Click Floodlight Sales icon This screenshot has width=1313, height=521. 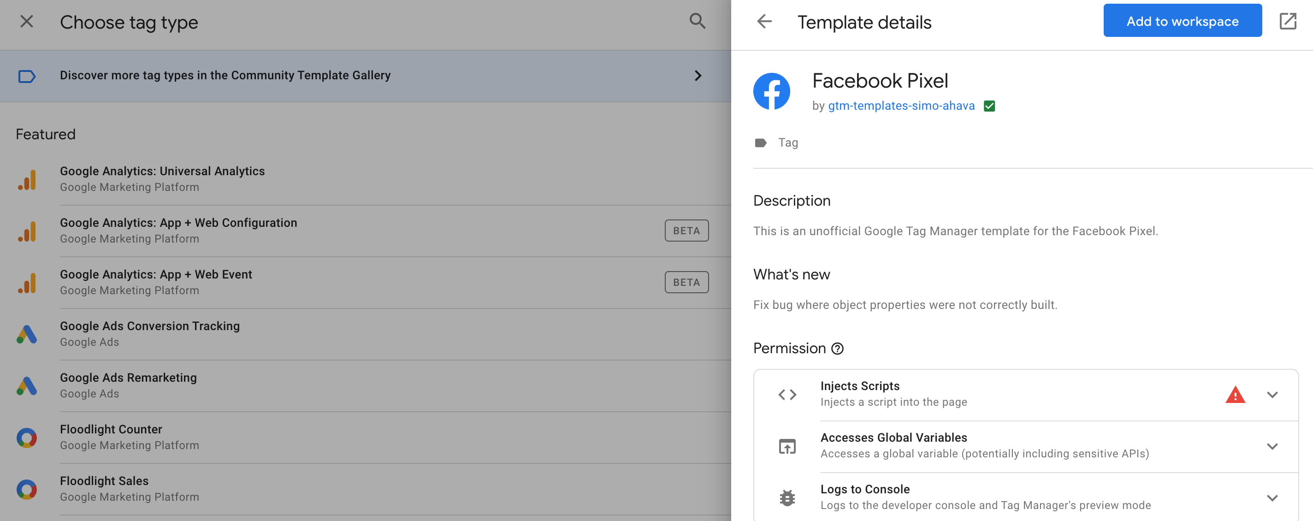pyautogui.click(x=26, y=489)
